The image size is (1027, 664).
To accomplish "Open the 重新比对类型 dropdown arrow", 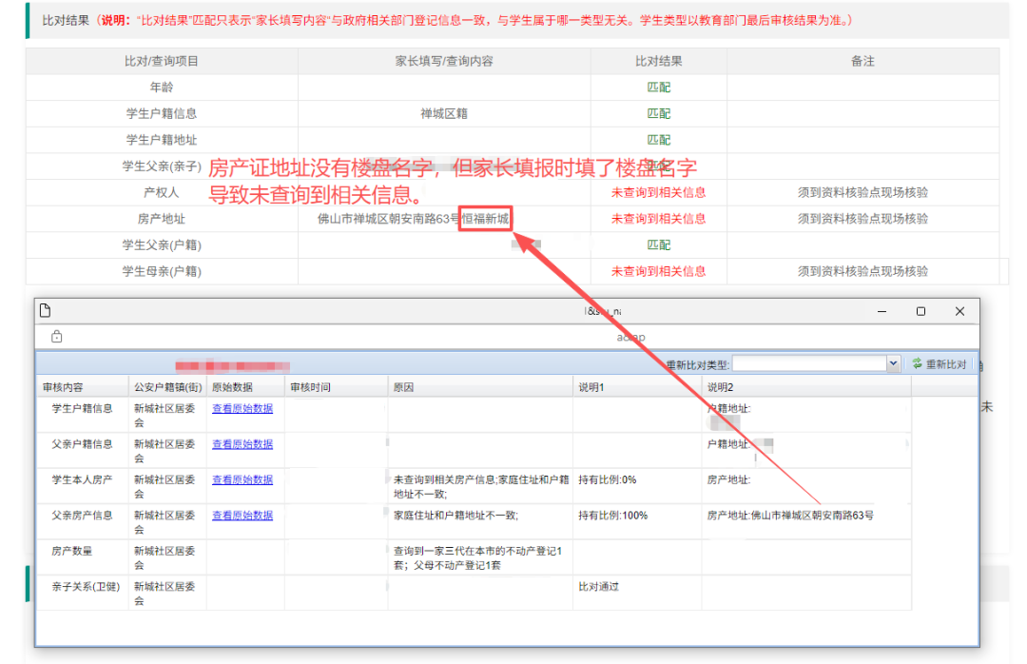I will tap(893, 363).
